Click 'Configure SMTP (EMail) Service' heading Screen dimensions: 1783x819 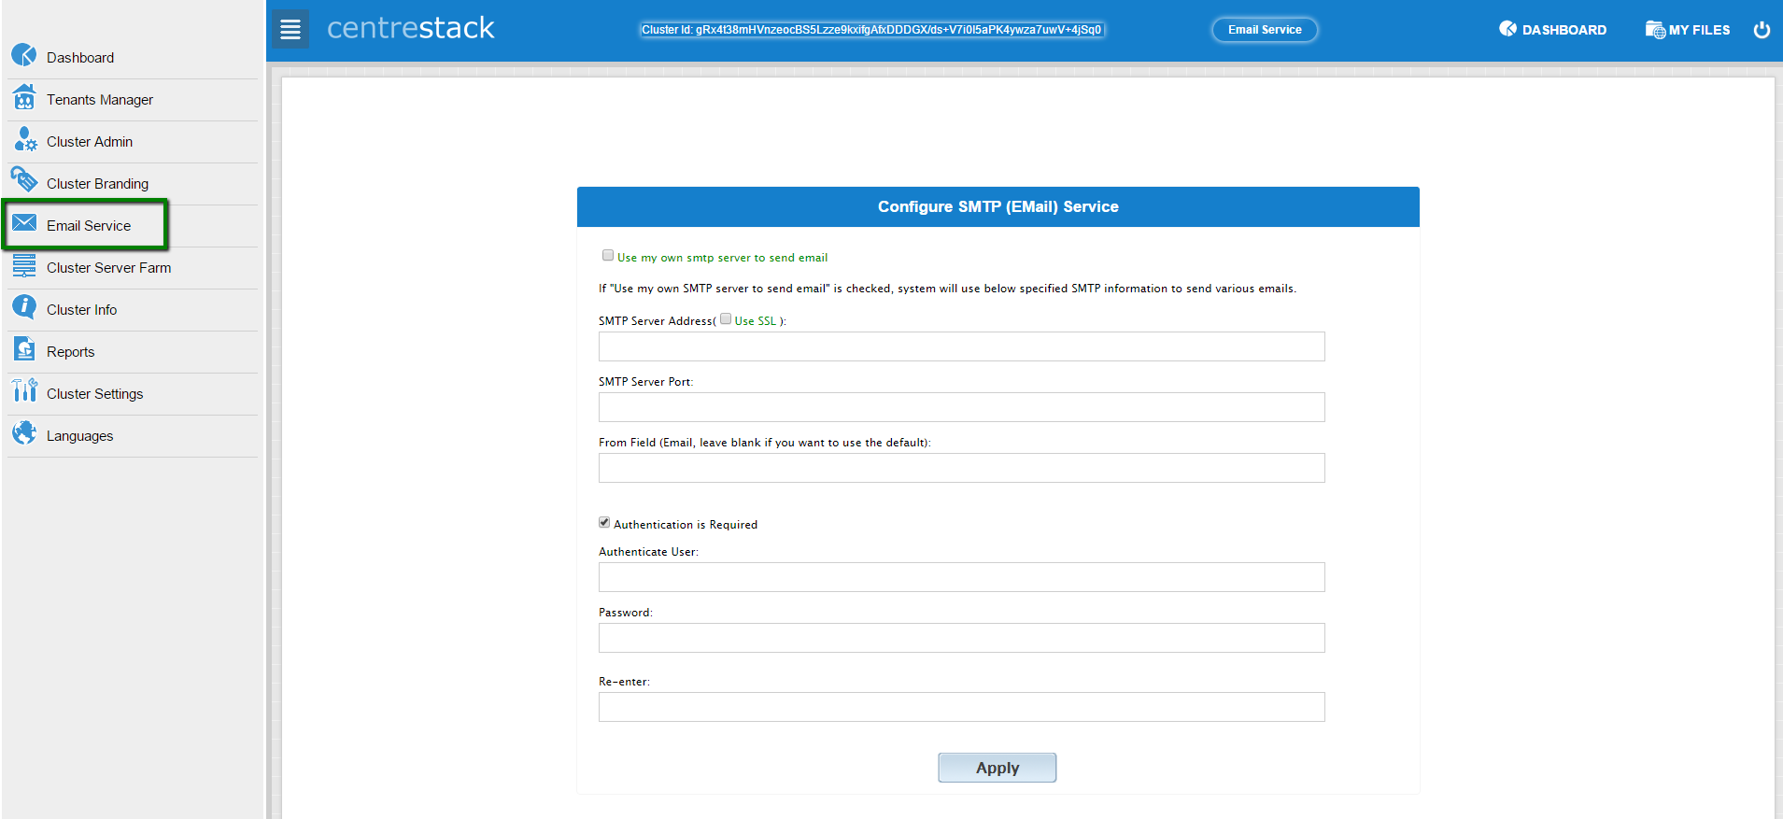pyautogui.click(x=998, y=207)
